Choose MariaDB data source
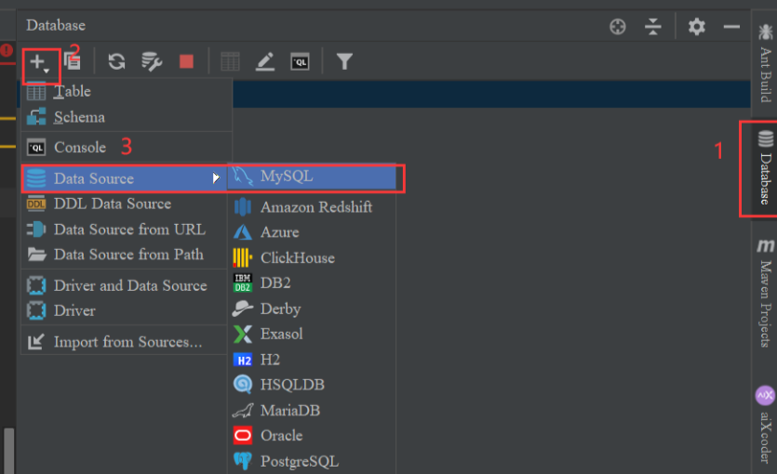Screen dimensions: 777x474 pos(312,410)
